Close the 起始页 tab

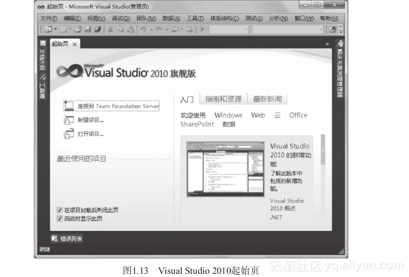(x=75, y=44)
